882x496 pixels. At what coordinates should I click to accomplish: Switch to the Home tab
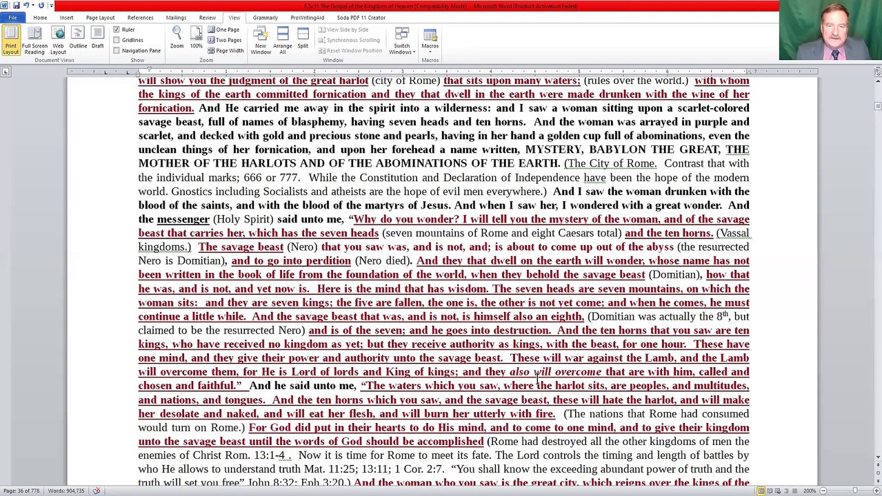[x=40, y=17]
